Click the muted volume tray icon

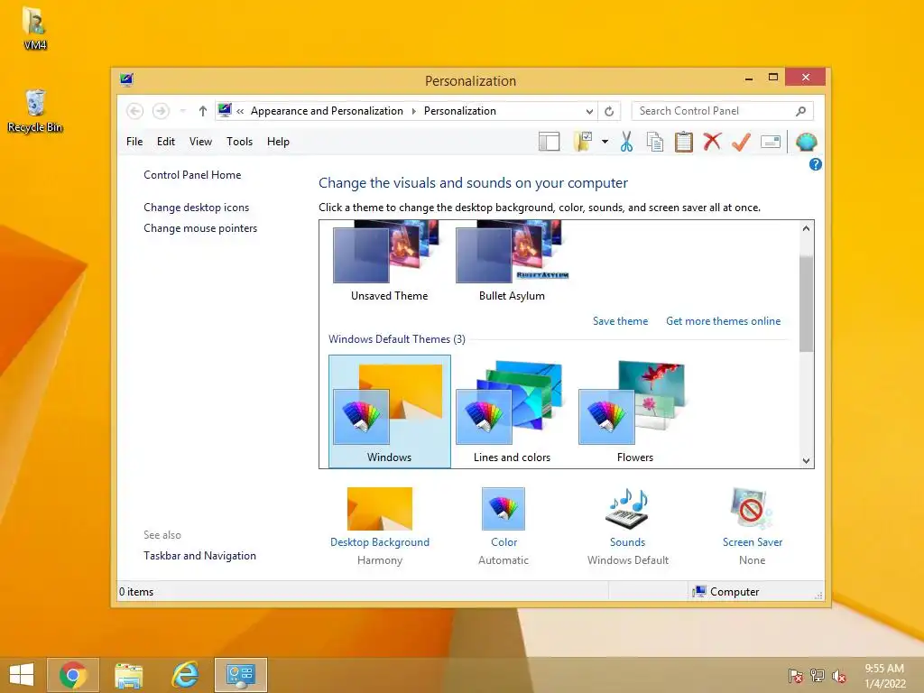click(839, 676)
